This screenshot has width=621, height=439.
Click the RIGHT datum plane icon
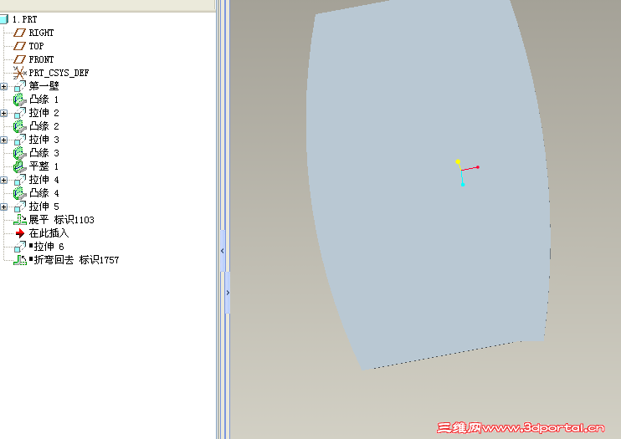click(x=19, y=33)
